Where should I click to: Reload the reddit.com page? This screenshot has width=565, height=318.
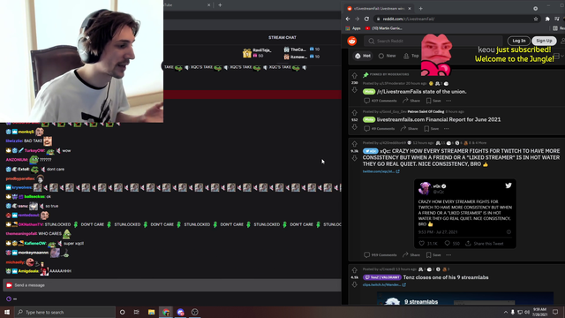coord(367,19)
